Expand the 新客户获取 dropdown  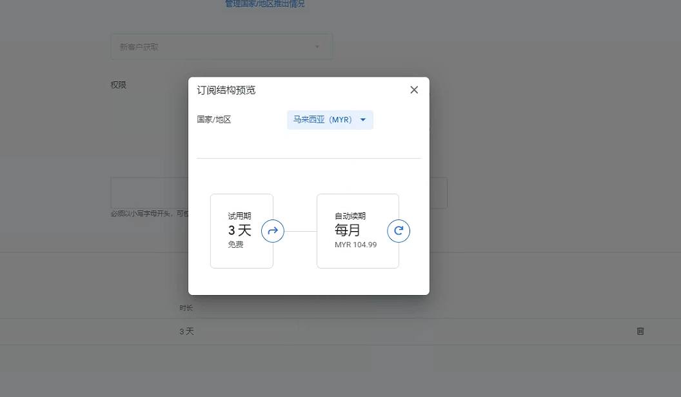pos(221,46)
